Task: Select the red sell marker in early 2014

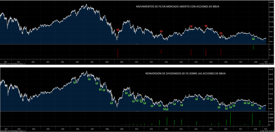Action: point(191,26)
